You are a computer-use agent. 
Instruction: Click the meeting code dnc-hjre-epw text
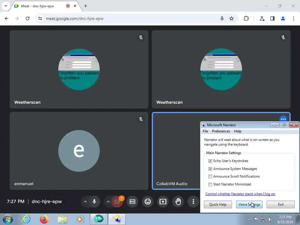click(x=47, y=202)
